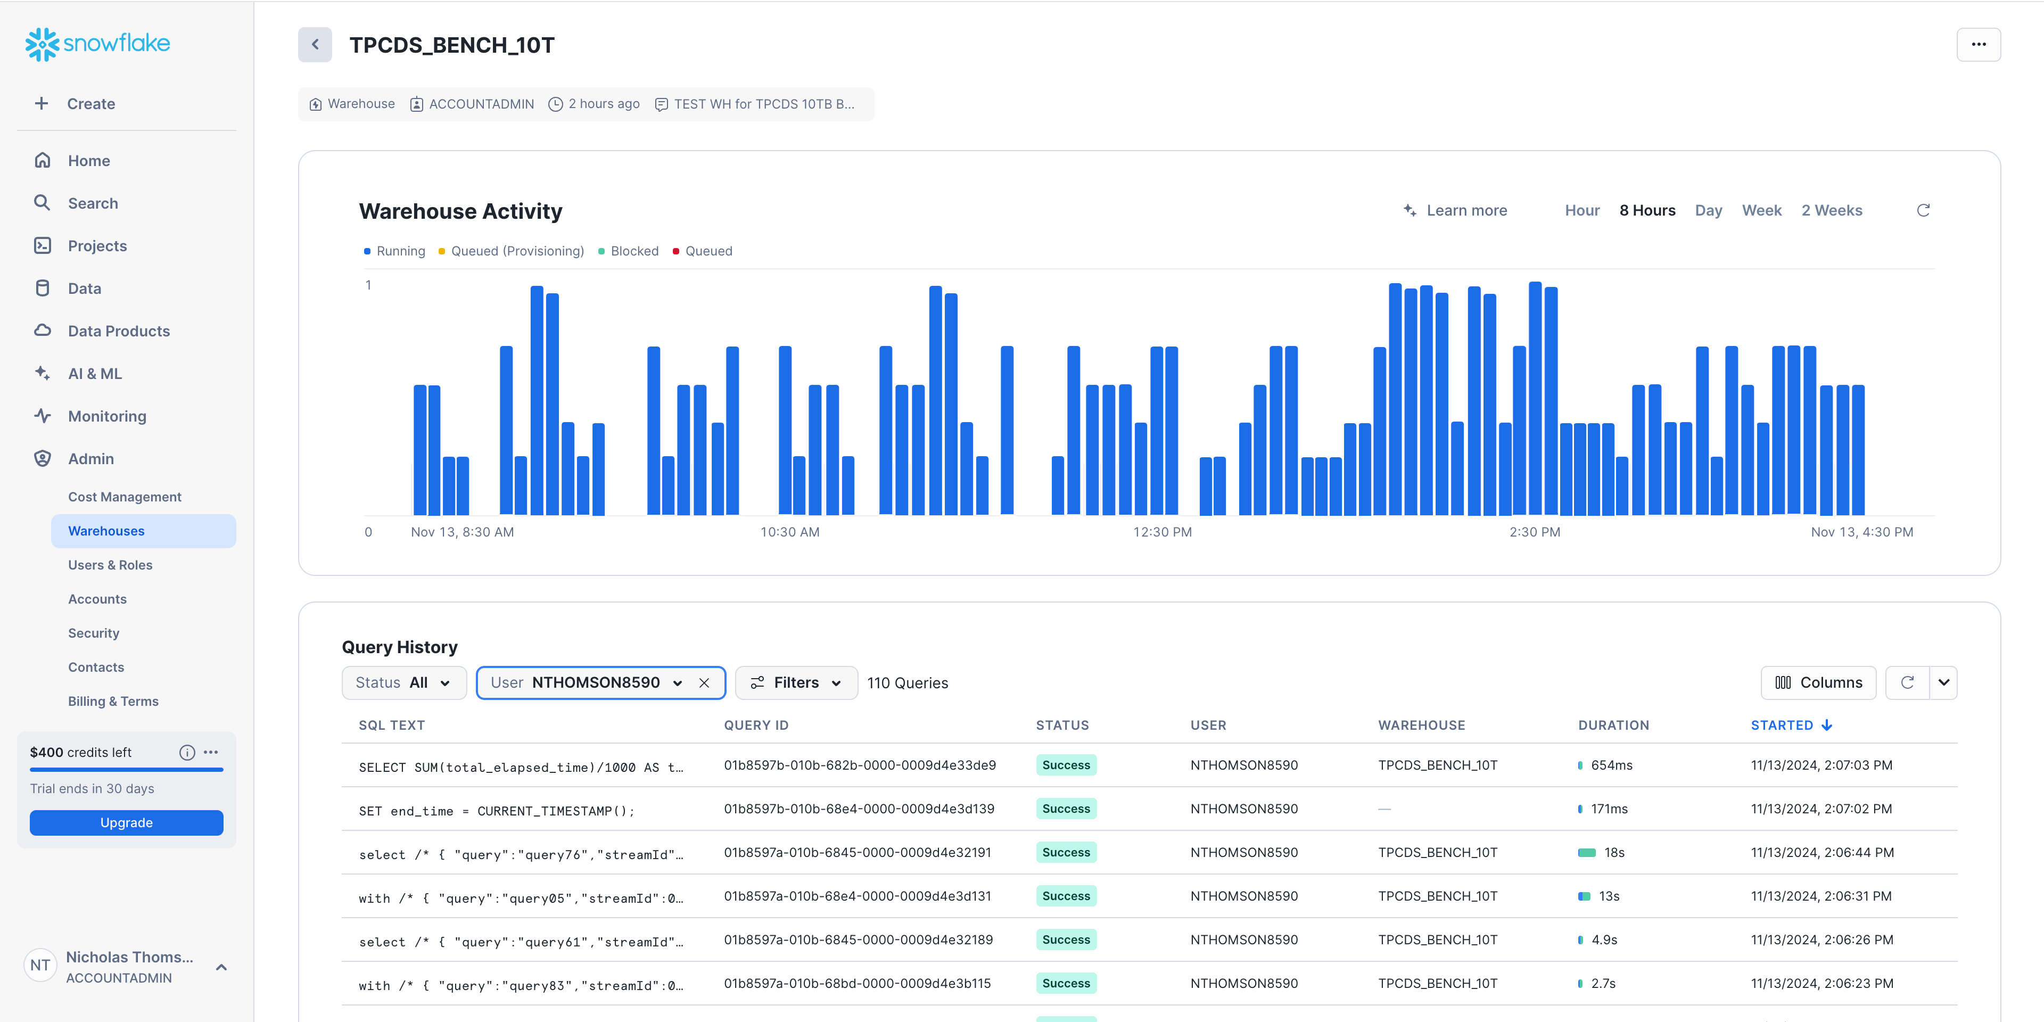Open the Status filter dropdown
This screenshot has width=2044, height=1022.
(x=403, y=682)
